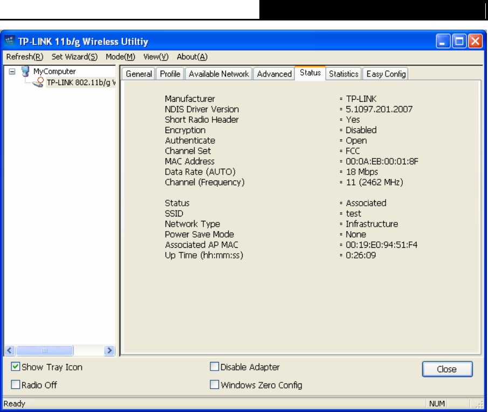Click the driver version 5.1097.201.2007

coord(379,109)
